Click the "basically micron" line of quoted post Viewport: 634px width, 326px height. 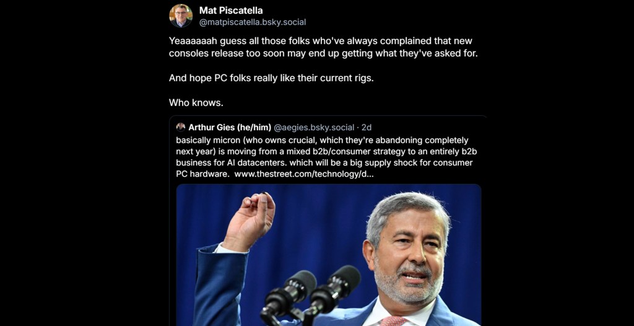pyautogui.click(x=322, y=140)
